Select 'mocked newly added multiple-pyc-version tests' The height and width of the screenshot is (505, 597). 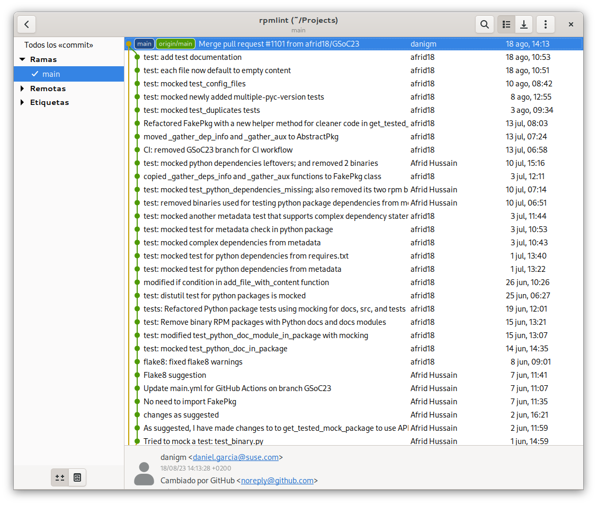coord(354,97)
